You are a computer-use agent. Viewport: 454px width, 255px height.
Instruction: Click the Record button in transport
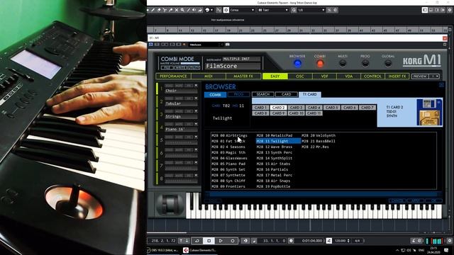(233, 241)
